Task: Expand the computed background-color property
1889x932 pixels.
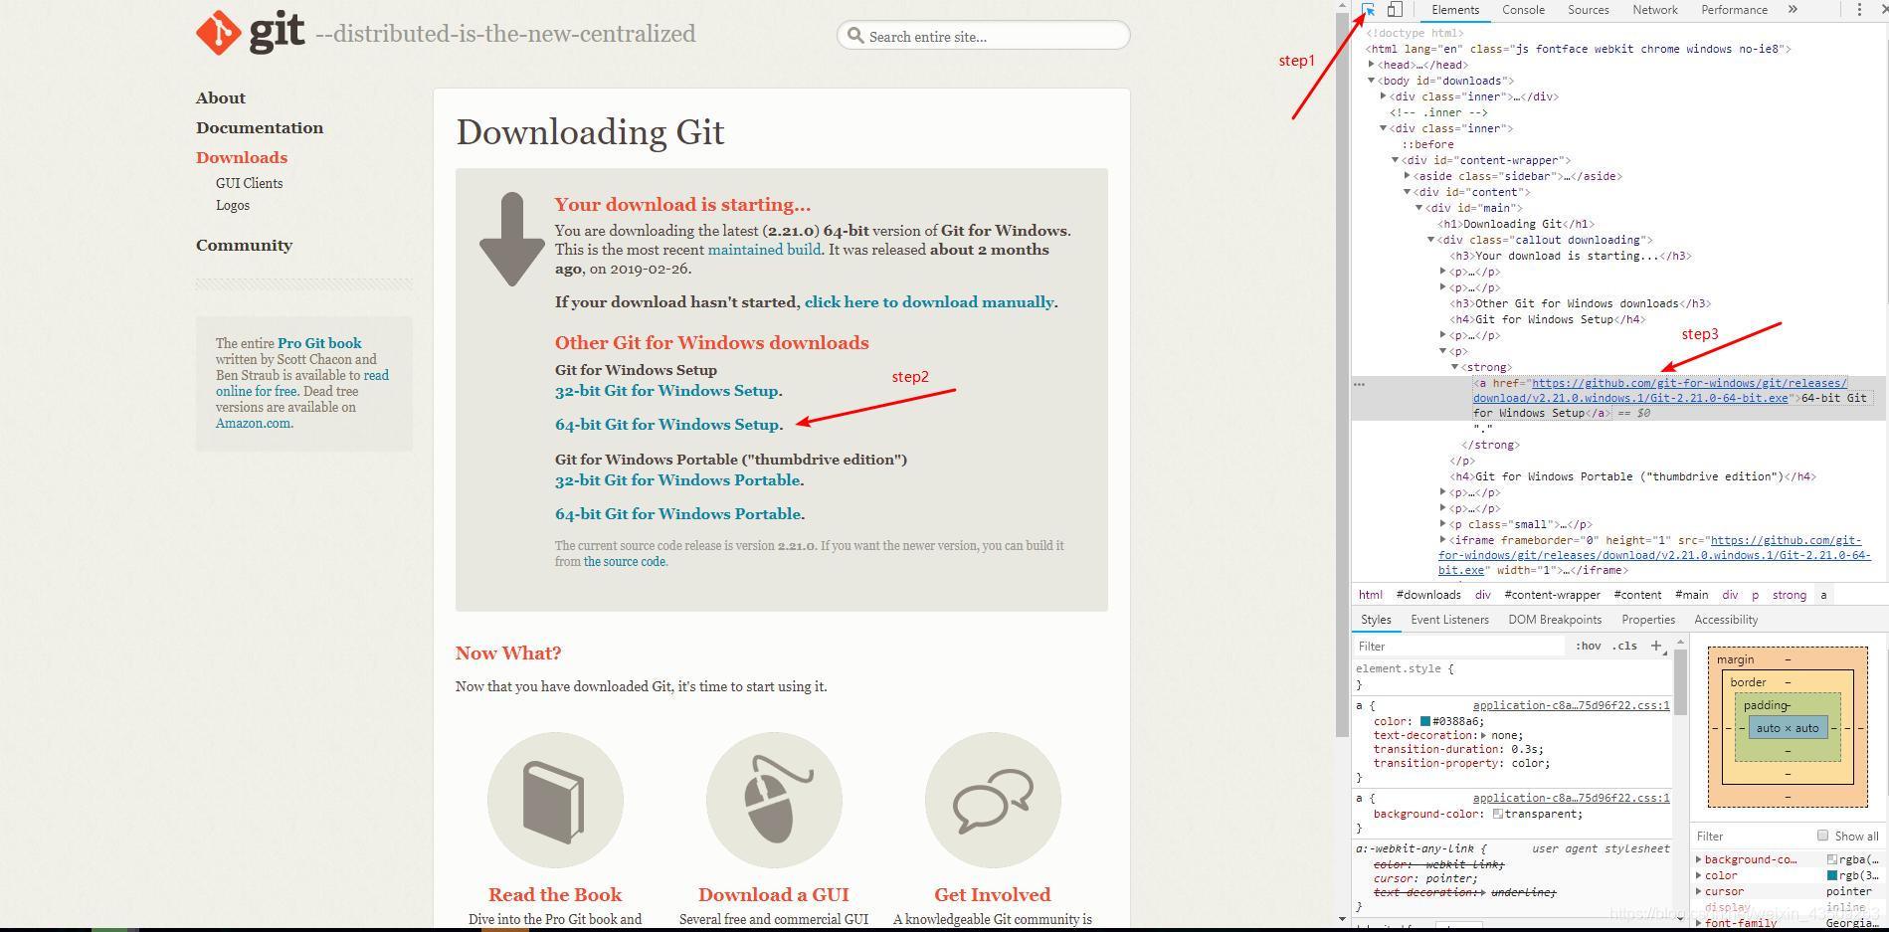Action: click(x=1699, y=859)
